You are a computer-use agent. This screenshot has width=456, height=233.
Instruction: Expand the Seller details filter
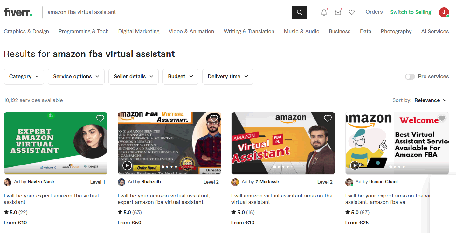(134, 77)
